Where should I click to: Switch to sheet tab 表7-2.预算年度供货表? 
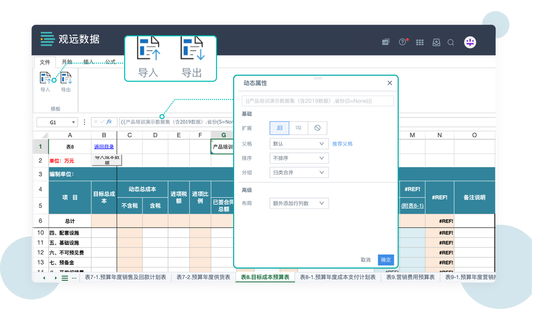203,278
